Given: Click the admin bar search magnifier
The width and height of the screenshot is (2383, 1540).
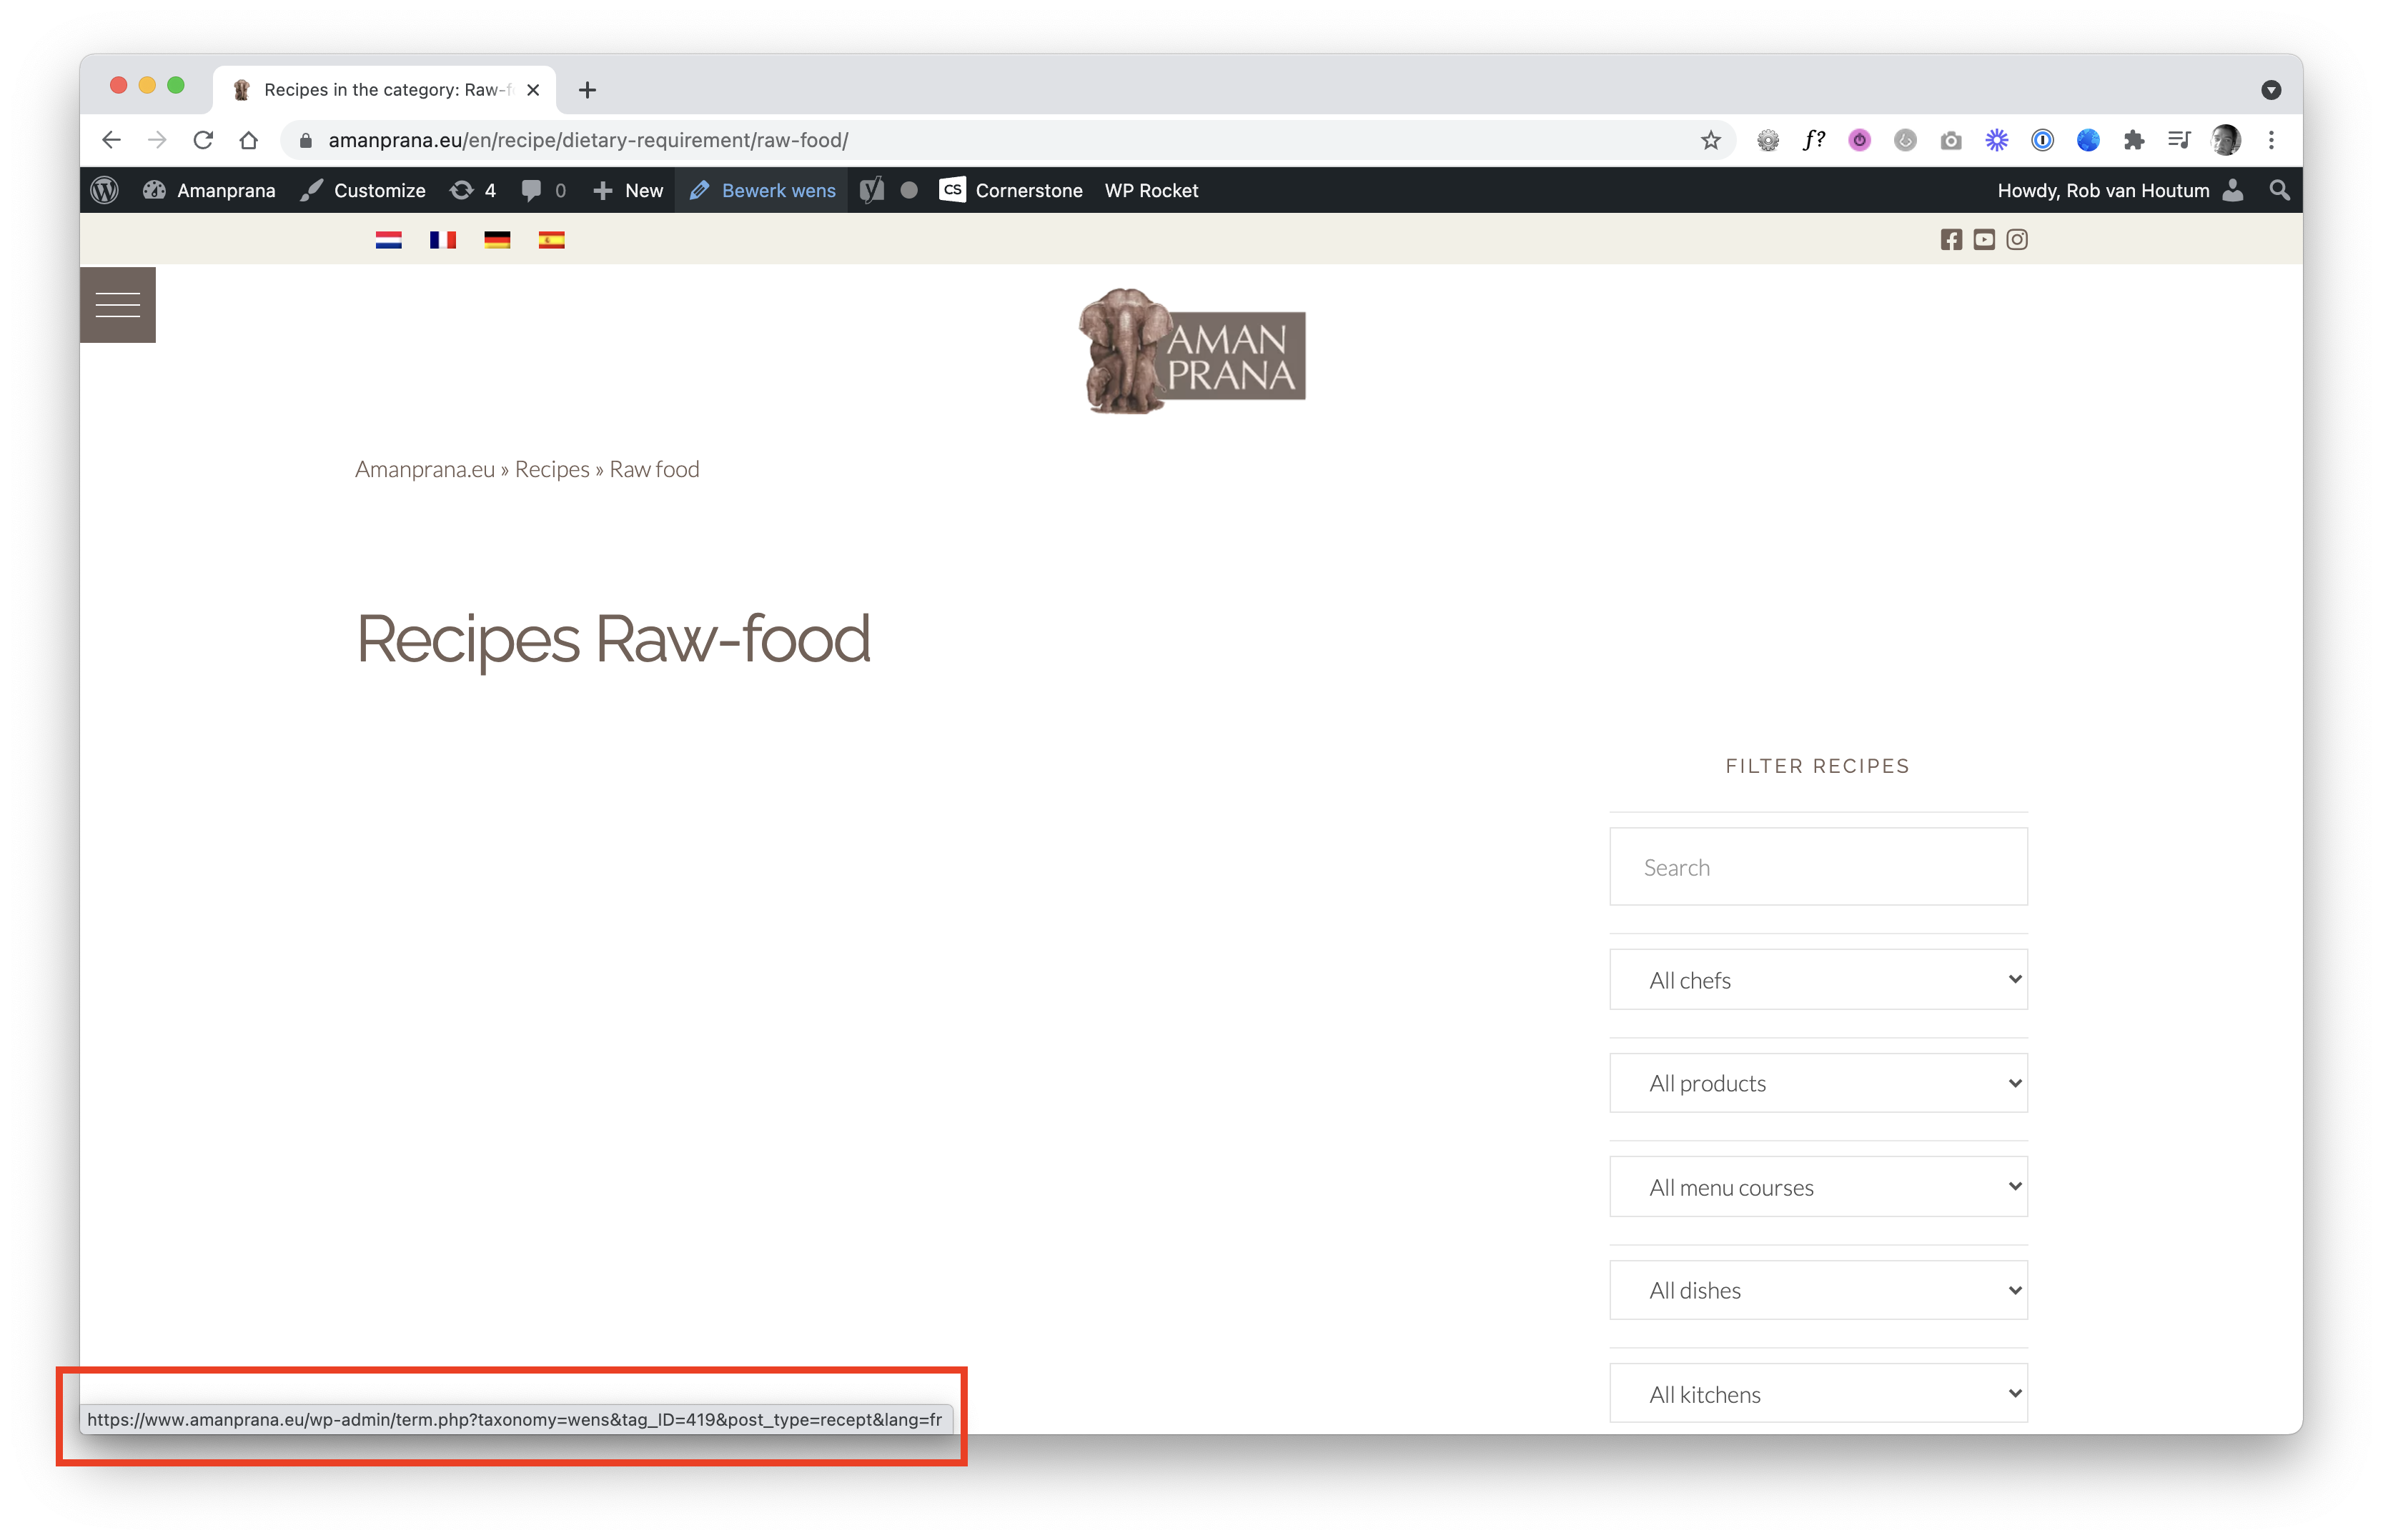Looking at the screenshot, I should click(x=2279, y=190).
